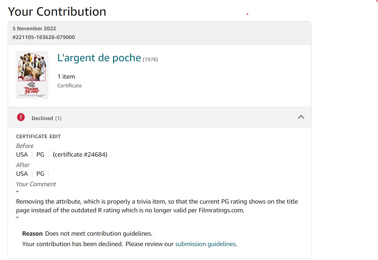
Task: Click the CERTIFICATE EDIT heading
Action: (38, 136)
